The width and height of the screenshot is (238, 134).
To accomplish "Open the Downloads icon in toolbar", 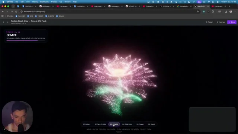I will (x=226, y=12).
